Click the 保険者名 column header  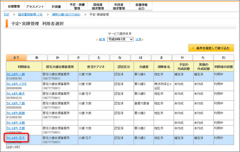164,67
